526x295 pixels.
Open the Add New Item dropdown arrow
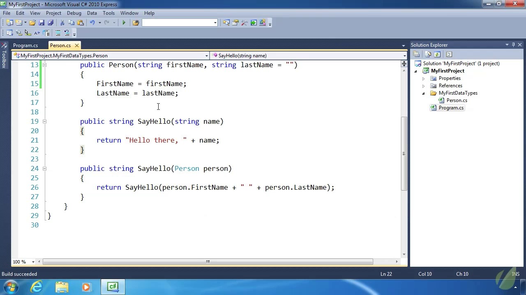25,23
